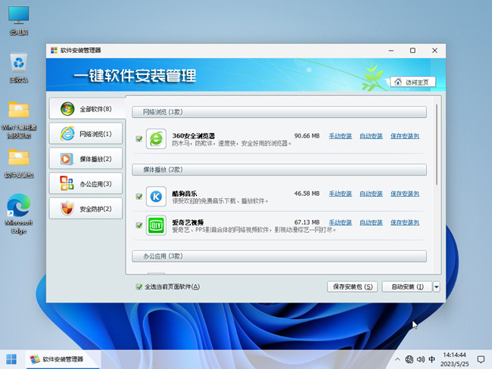The height and width of the screenshot is (369, 492).
Task: Click the 360安全浏览器 app icon
Action: coord(156,139)
